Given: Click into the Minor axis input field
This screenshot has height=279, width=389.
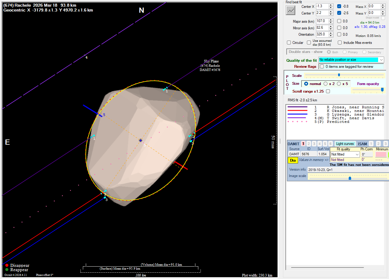Looking at the screenshot, I should tap(322, 28).
